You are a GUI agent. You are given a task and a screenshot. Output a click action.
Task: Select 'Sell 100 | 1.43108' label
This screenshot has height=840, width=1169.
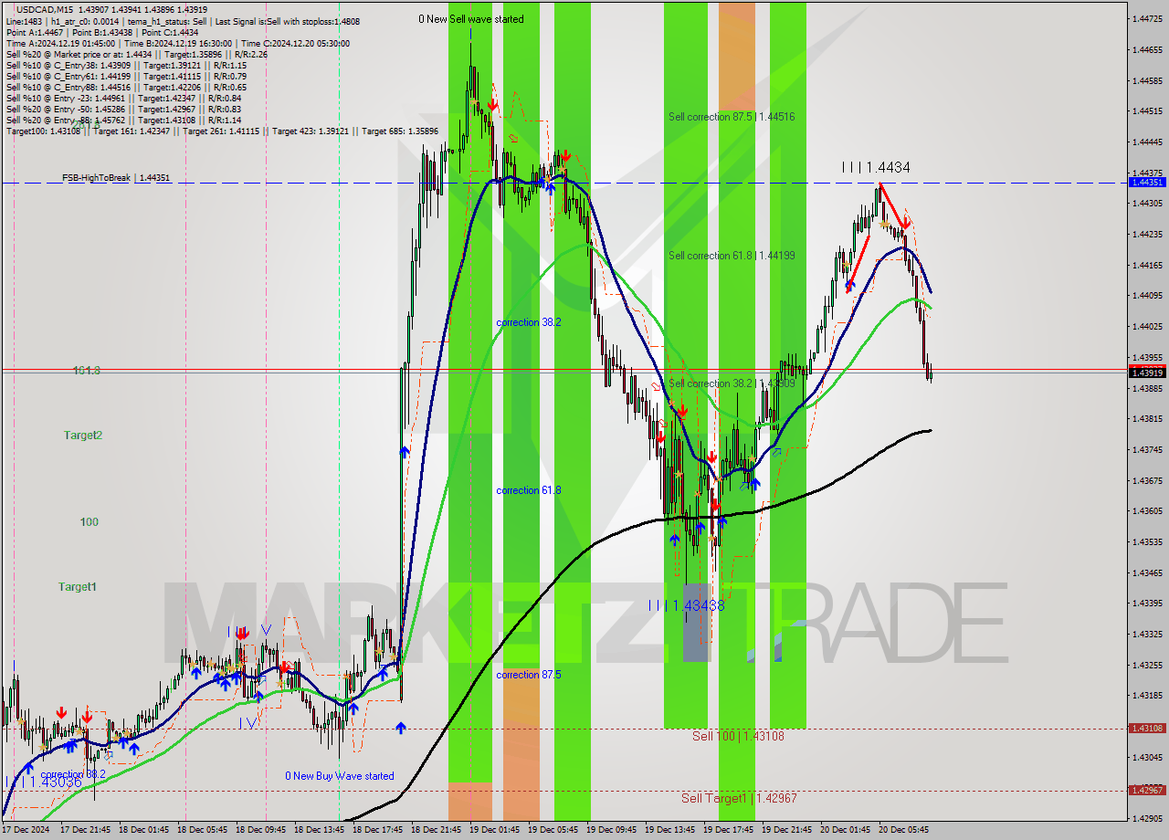coord(738,736)
